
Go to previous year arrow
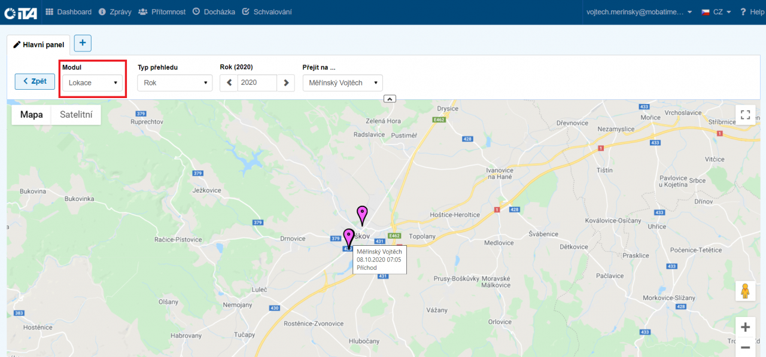pyautogui.click(x=229, y=83)
